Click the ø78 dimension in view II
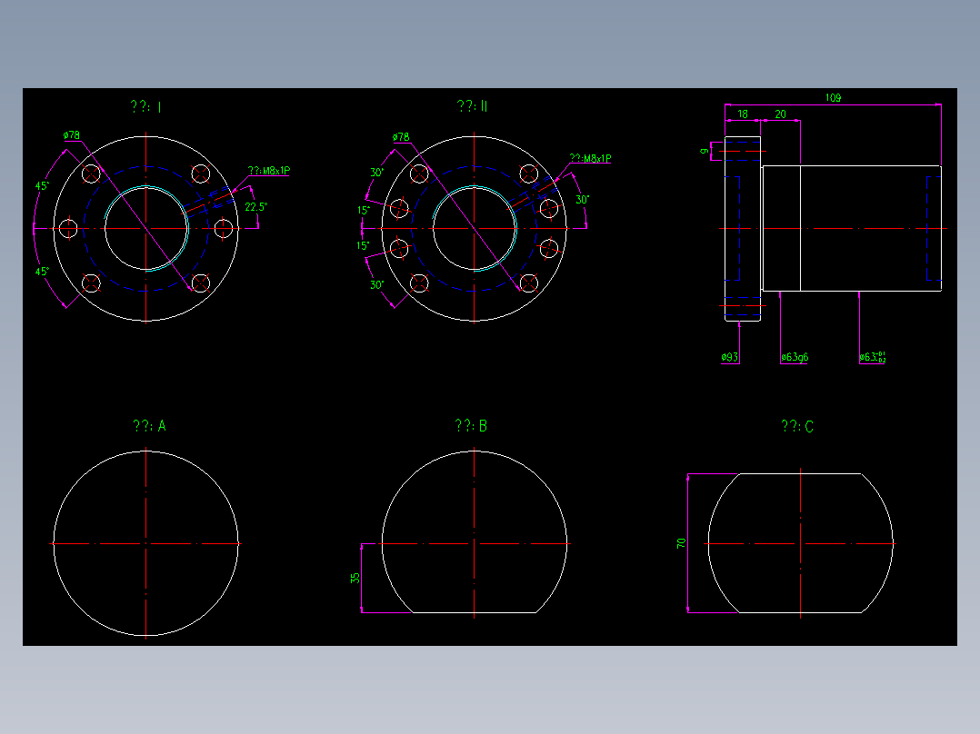The height and width of the screenshot is (734, 980). coord(401,137)
